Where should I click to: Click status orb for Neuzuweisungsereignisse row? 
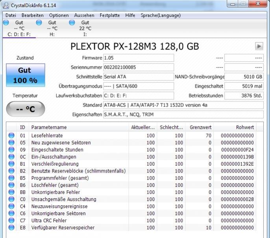coord(11,206)
